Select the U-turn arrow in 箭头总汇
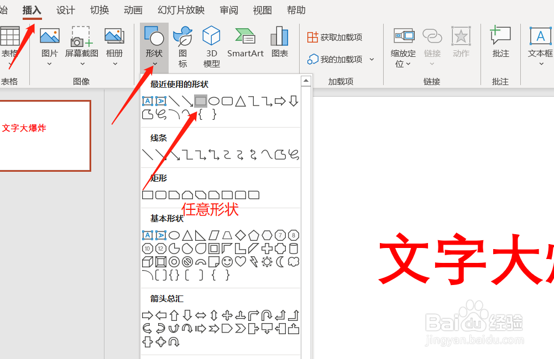This screenshot has width=554, height=359. point(267,315)
